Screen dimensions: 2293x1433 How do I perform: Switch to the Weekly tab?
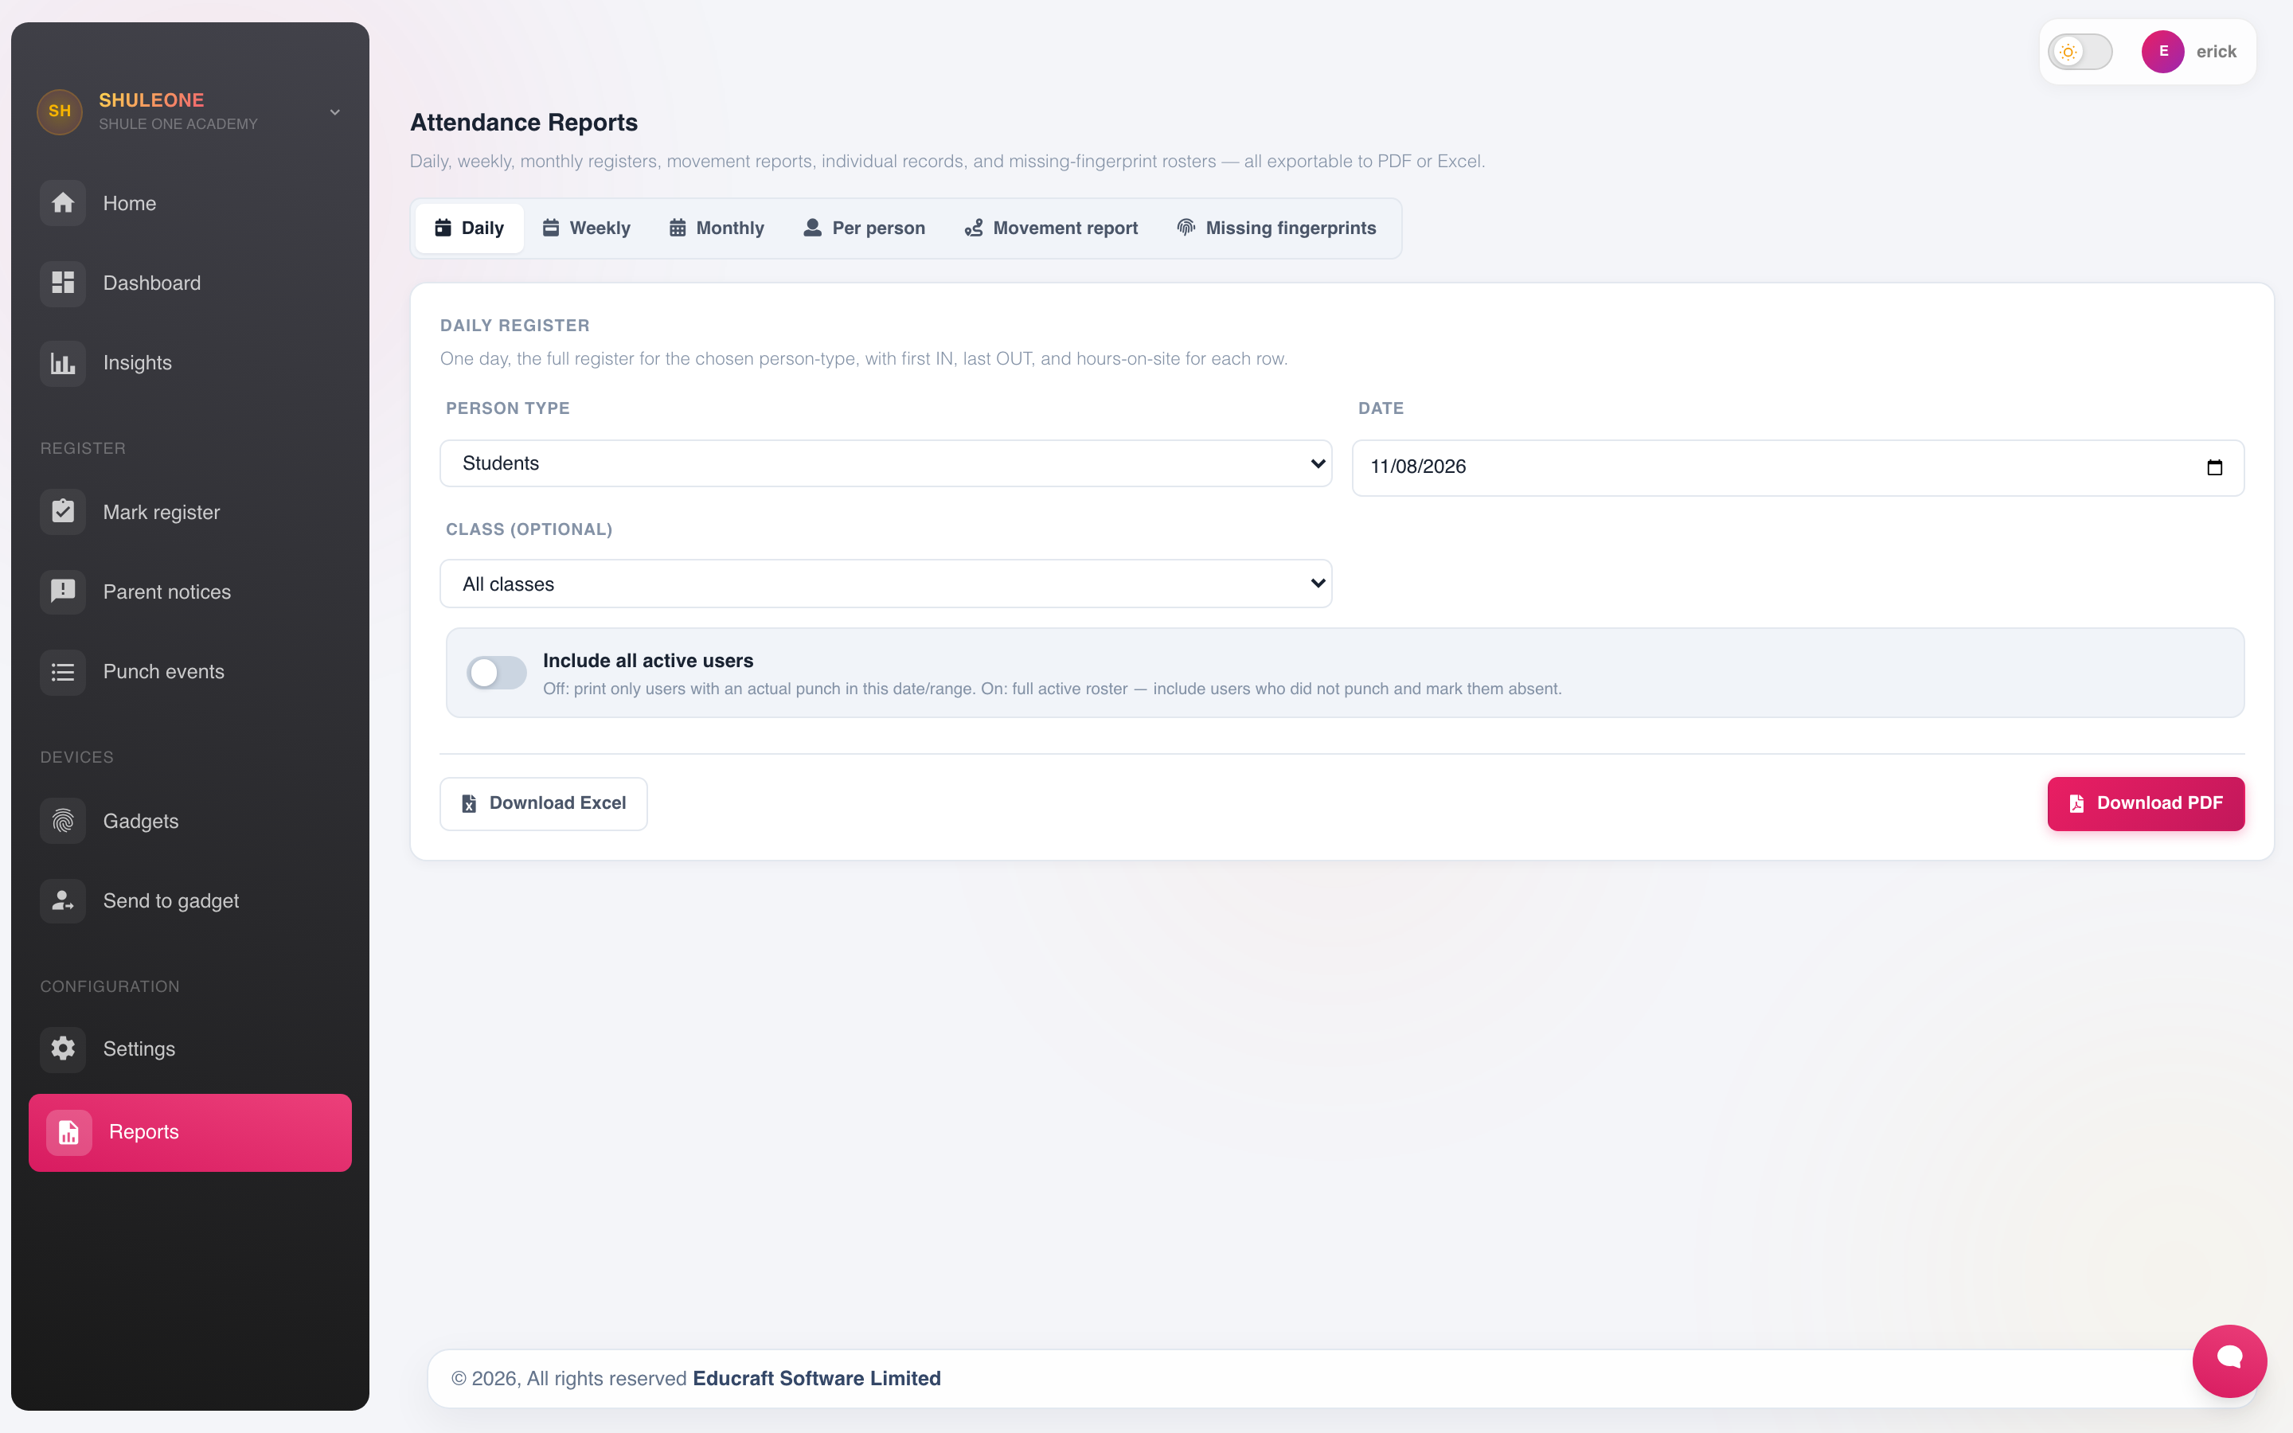click(587, 228)
